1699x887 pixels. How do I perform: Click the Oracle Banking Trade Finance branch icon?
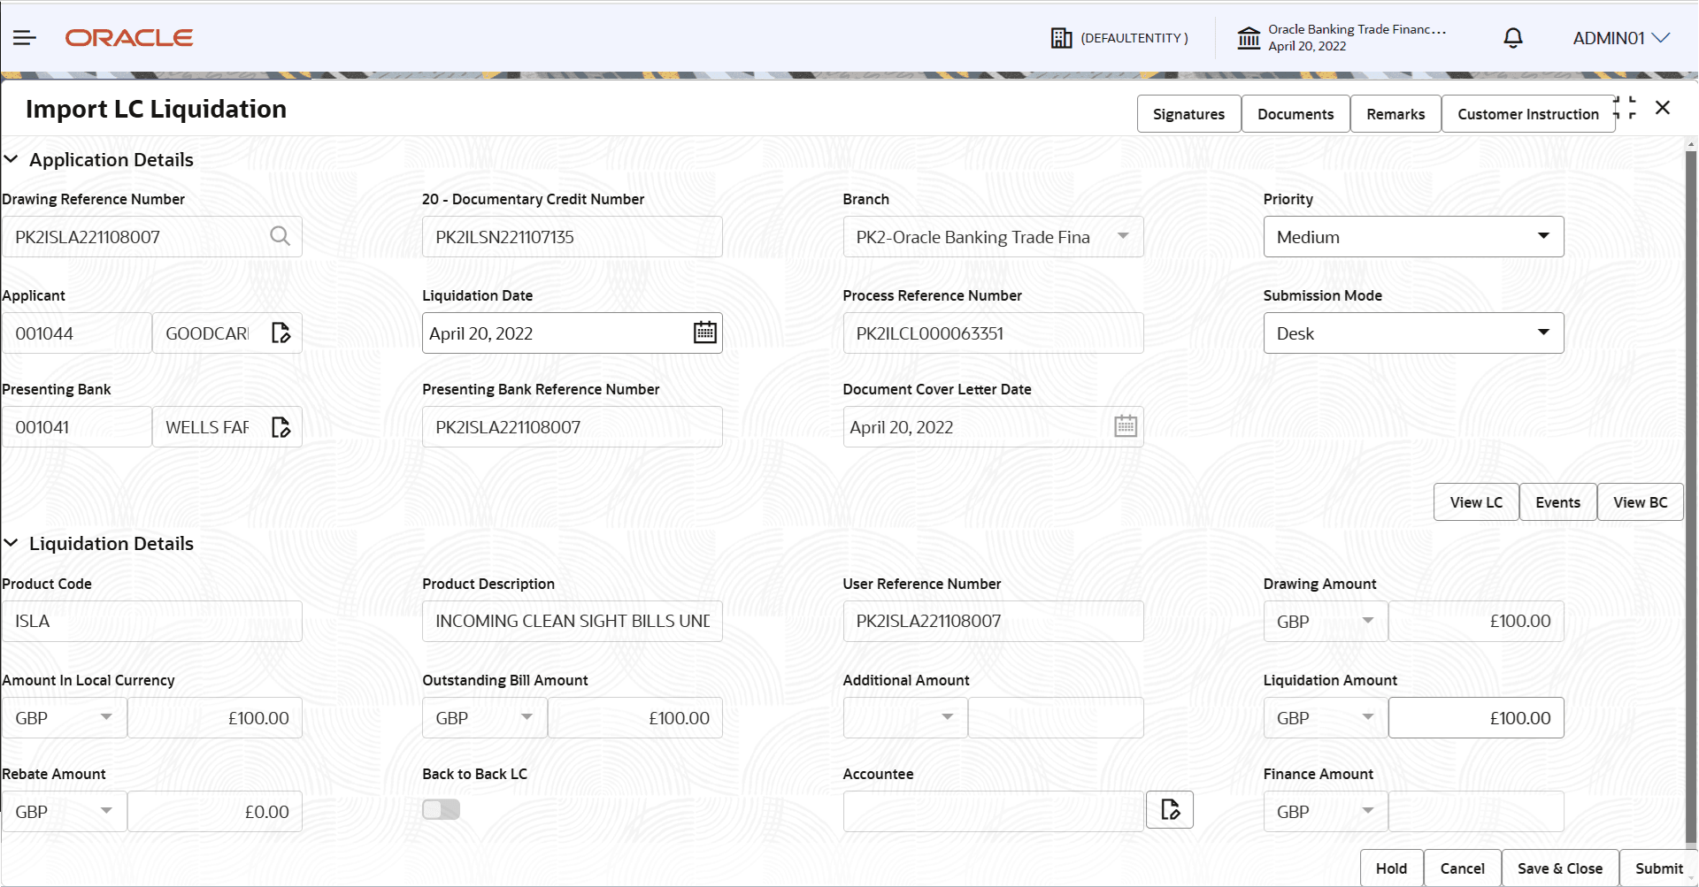point(1249,37)
